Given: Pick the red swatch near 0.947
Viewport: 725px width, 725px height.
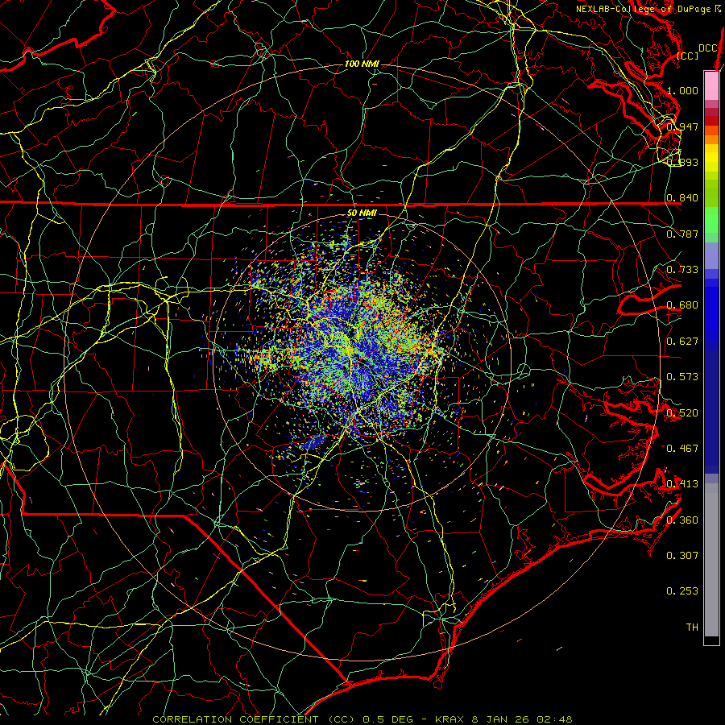Looking at the screenshot, I should point(711,121).
